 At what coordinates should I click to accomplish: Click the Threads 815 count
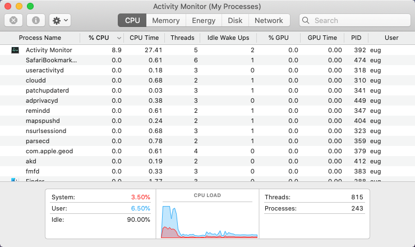point(357,197)
